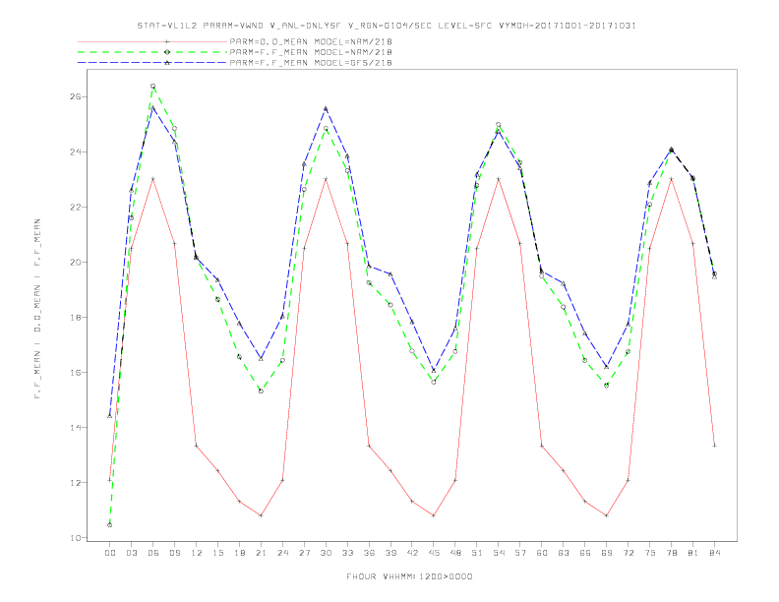Screen dimensions: 779x602
Task: Click x-axis forecast hour label 78
Action: tap(671, 553)
